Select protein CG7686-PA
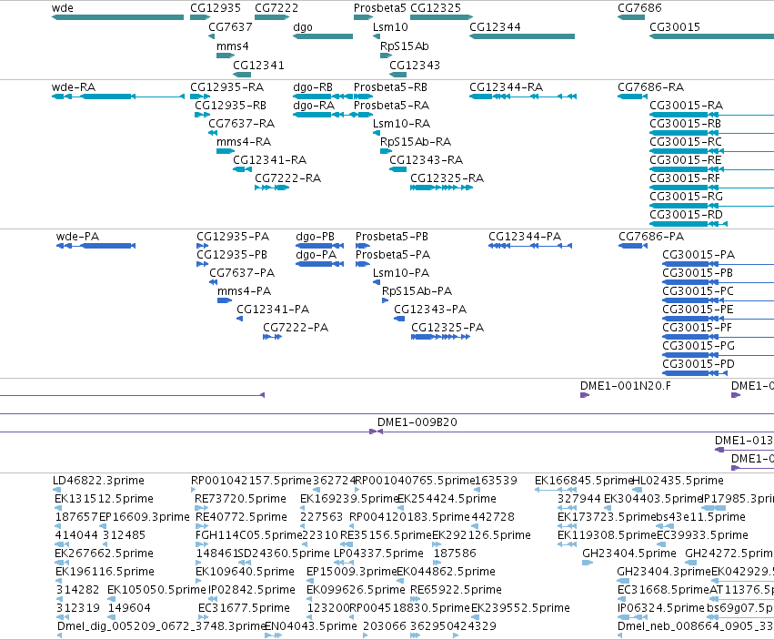 pos(633,246)
